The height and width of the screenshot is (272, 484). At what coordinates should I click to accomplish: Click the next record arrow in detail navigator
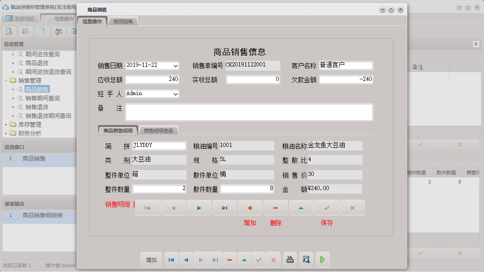tap(200, 207)
